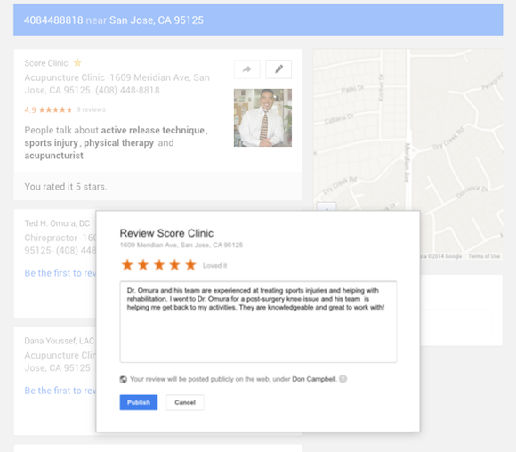Click the 'Loved it' rating label
Image resolution: width=516 pixels, height=452 pixels.
tap(214, 266)
